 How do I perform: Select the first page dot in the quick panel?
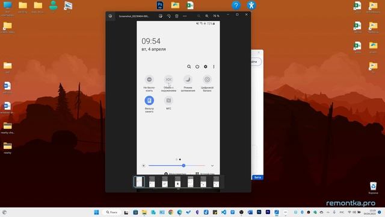coord(176,159)
